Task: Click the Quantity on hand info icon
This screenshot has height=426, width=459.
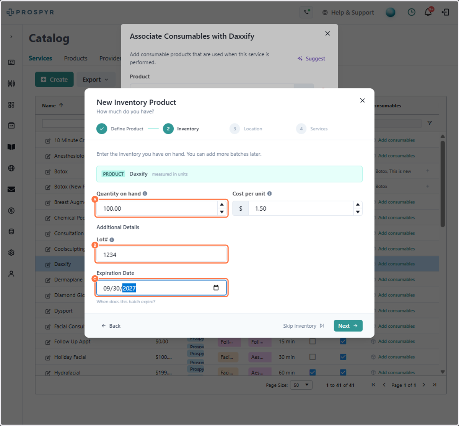Action: (145, 193)
